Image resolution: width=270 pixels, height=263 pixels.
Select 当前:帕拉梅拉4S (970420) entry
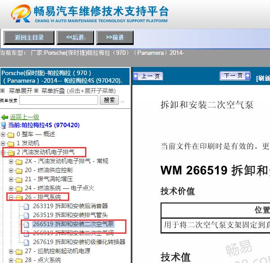tap(44, 125)
